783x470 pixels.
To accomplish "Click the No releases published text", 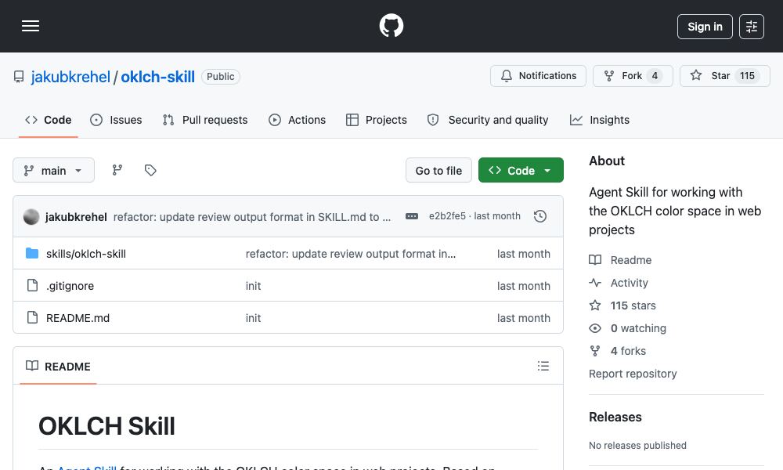I will tap(637, 446).
